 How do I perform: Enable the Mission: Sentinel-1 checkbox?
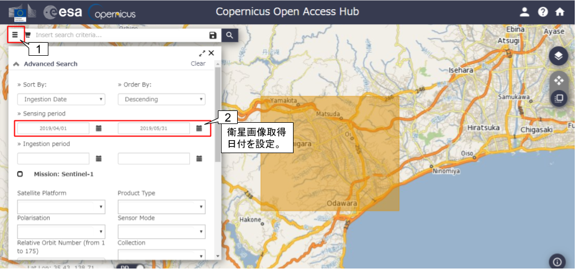click(x=20, y=174)
